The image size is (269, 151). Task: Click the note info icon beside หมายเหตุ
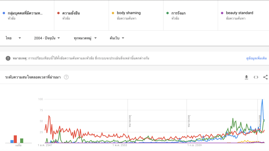click(8, 58)
